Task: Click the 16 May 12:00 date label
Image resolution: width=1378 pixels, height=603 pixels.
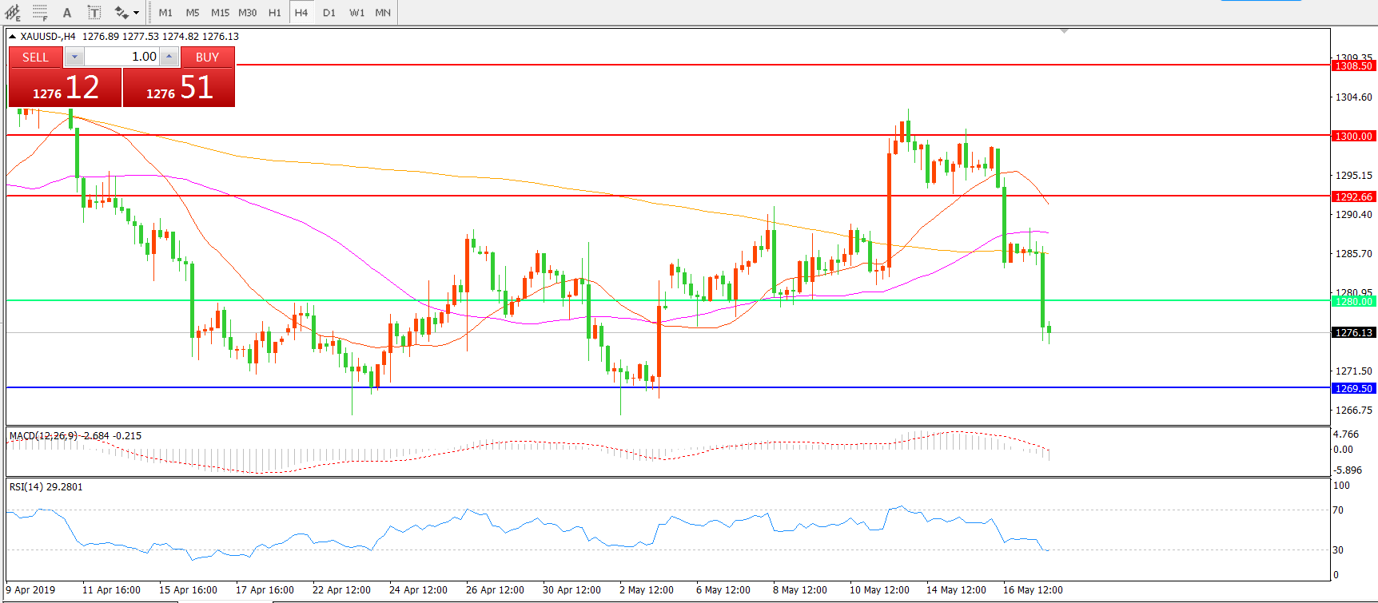Action: tap(1033, 590)
